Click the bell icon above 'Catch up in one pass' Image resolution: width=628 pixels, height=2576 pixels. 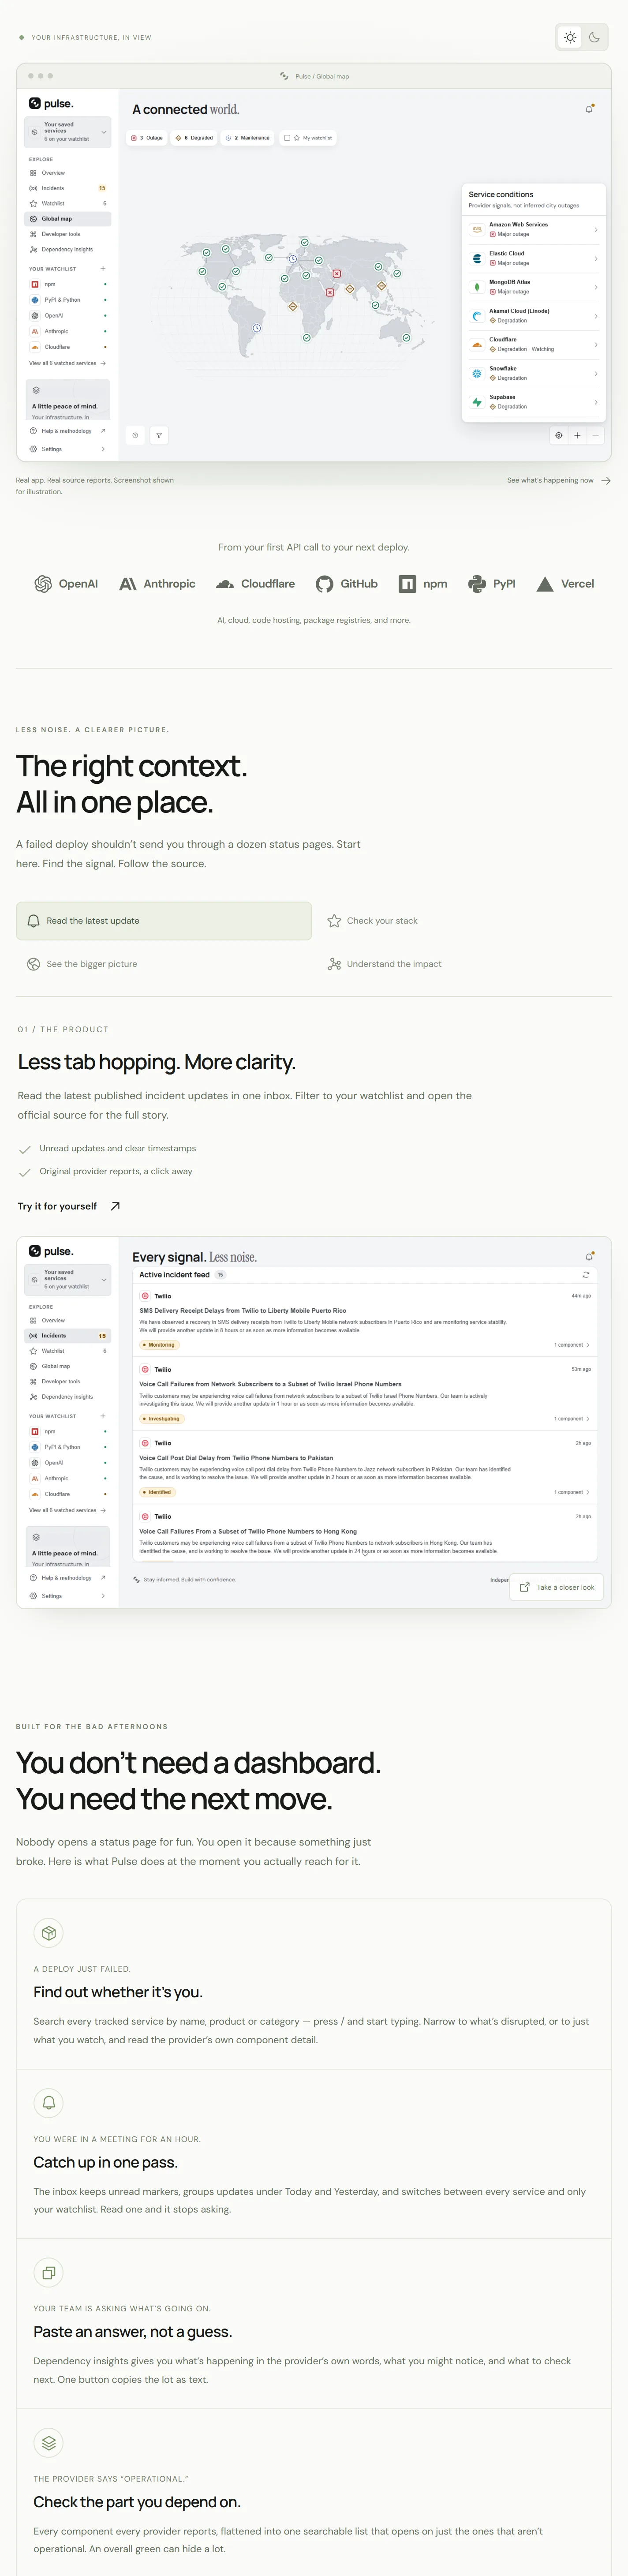point(48,2103)
